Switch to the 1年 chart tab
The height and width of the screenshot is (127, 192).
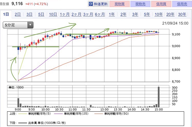click(112, 14)
